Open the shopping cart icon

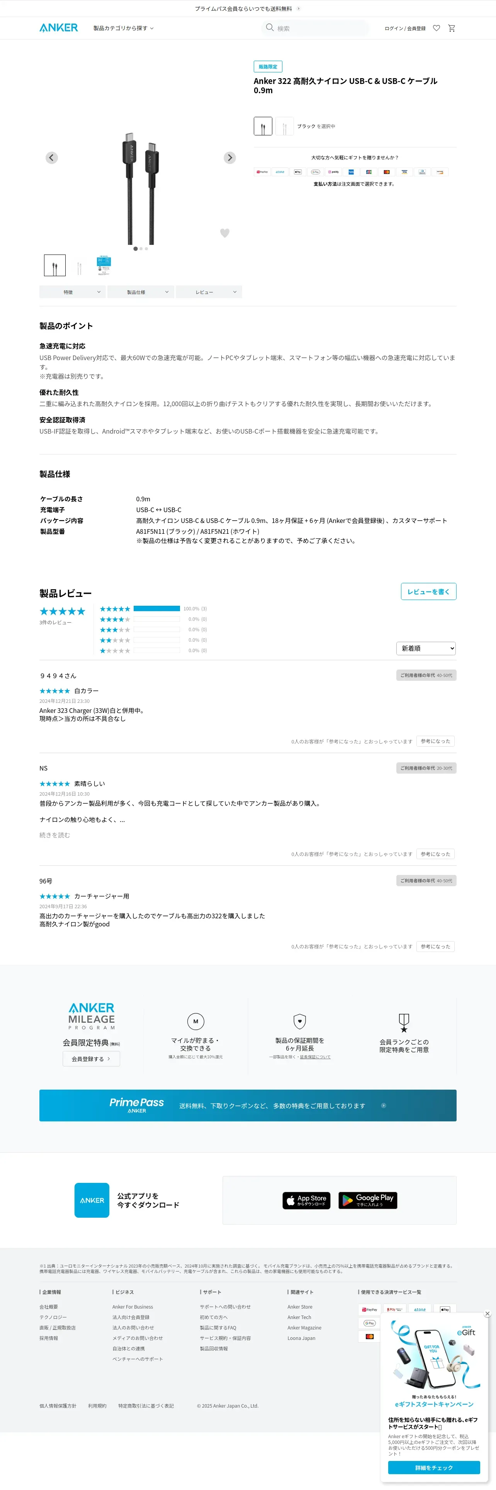(452, 28)
